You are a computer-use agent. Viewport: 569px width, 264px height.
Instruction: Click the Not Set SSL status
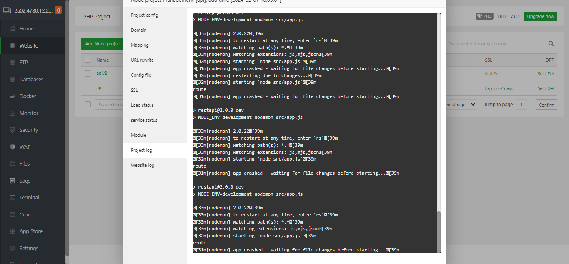click(492, 74)
